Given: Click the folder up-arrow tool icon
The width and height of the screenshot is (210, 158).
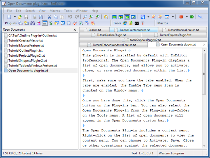Looking at the screenshot, I should click(x=131, y=23).
